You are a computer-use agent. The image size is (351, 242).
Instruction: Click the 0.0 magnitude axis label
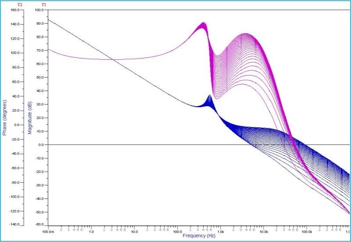[41, 145]
